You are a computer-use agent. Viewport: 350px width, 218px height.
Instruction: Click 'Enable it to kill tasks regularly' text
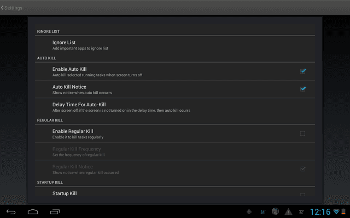pyautogui.click(x=78, y=137)
